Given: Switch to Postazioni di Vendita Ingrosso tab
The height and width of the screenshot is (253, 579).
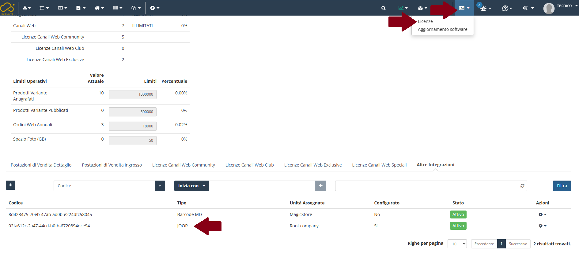Looking at the screenshot, I should point(112,165).
